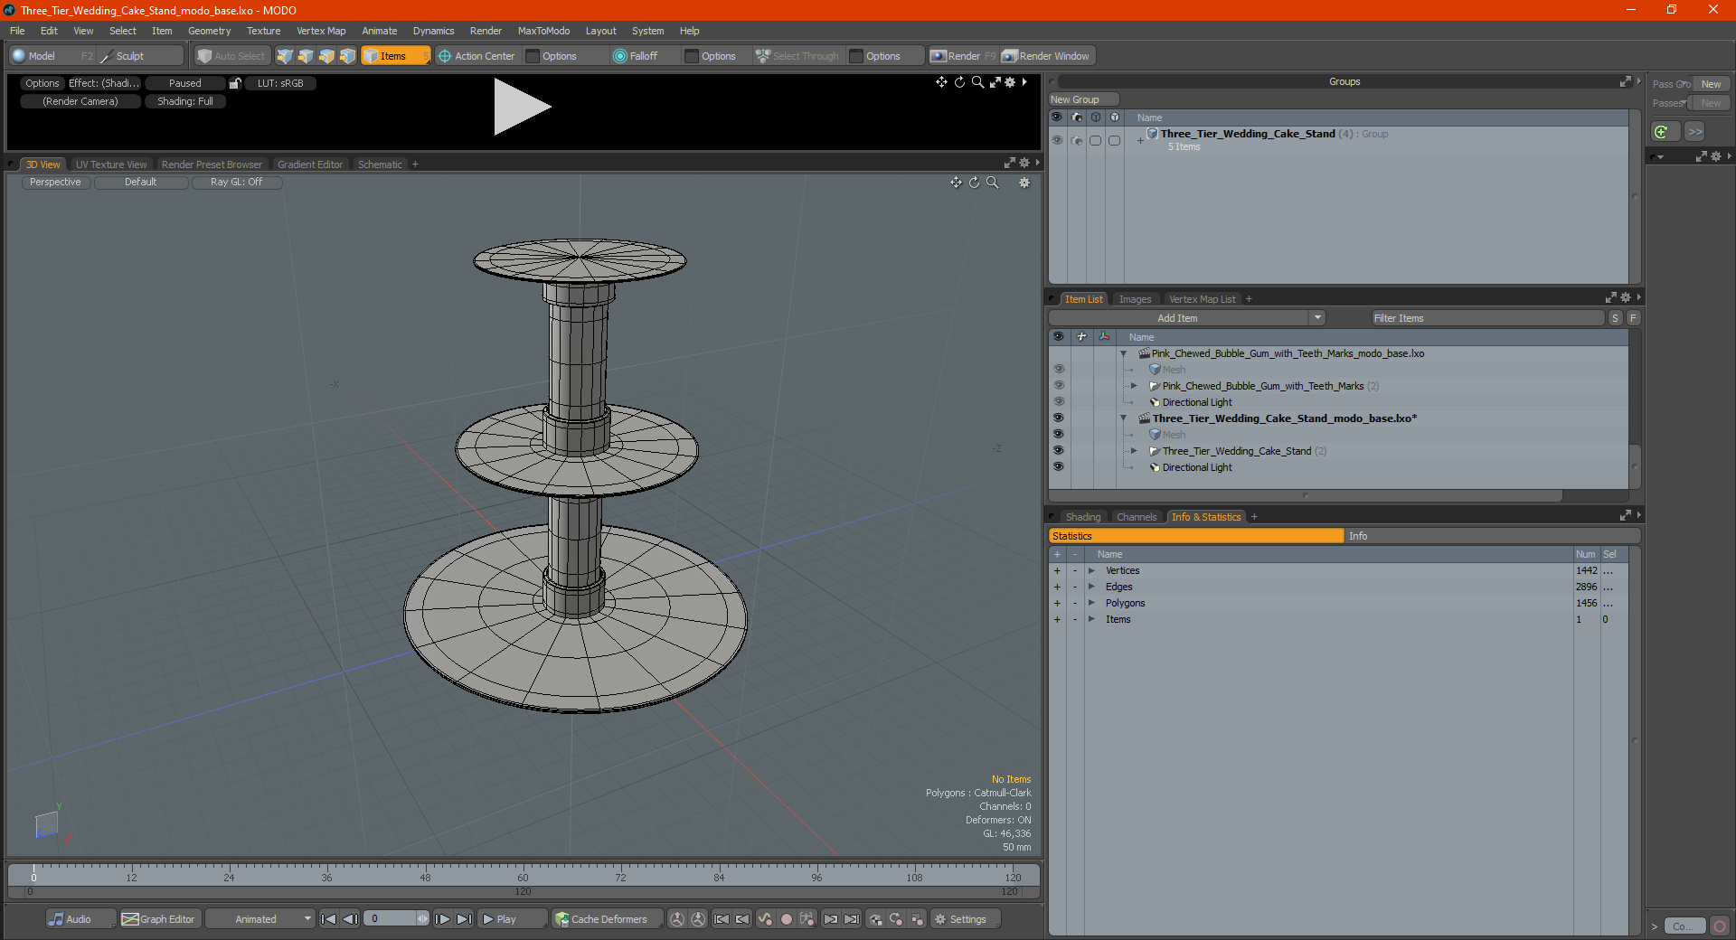Toggle the render preview lock icon
The width and height of the screenshot is (1736, 940).
coord(235,83)
